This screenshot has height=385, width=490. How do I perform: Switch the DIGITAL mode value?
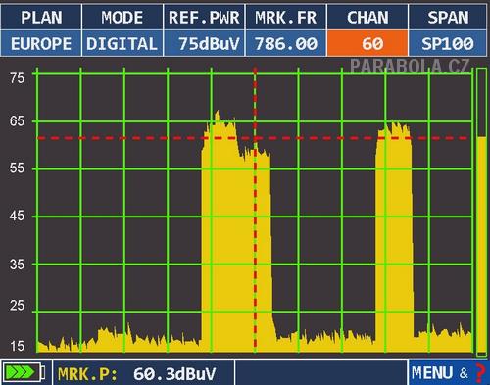[122, 43]
